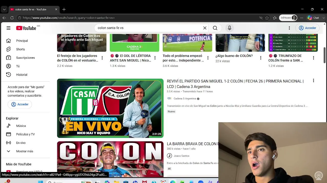This screenshot has height=183, width=327.
Task: Open the CADENA 3 green short thumbnail
Action: (x=134, y=43)
